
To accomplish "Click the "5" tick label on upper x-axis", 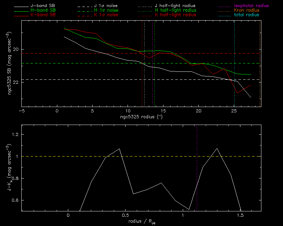I will [x=93, y=111].
